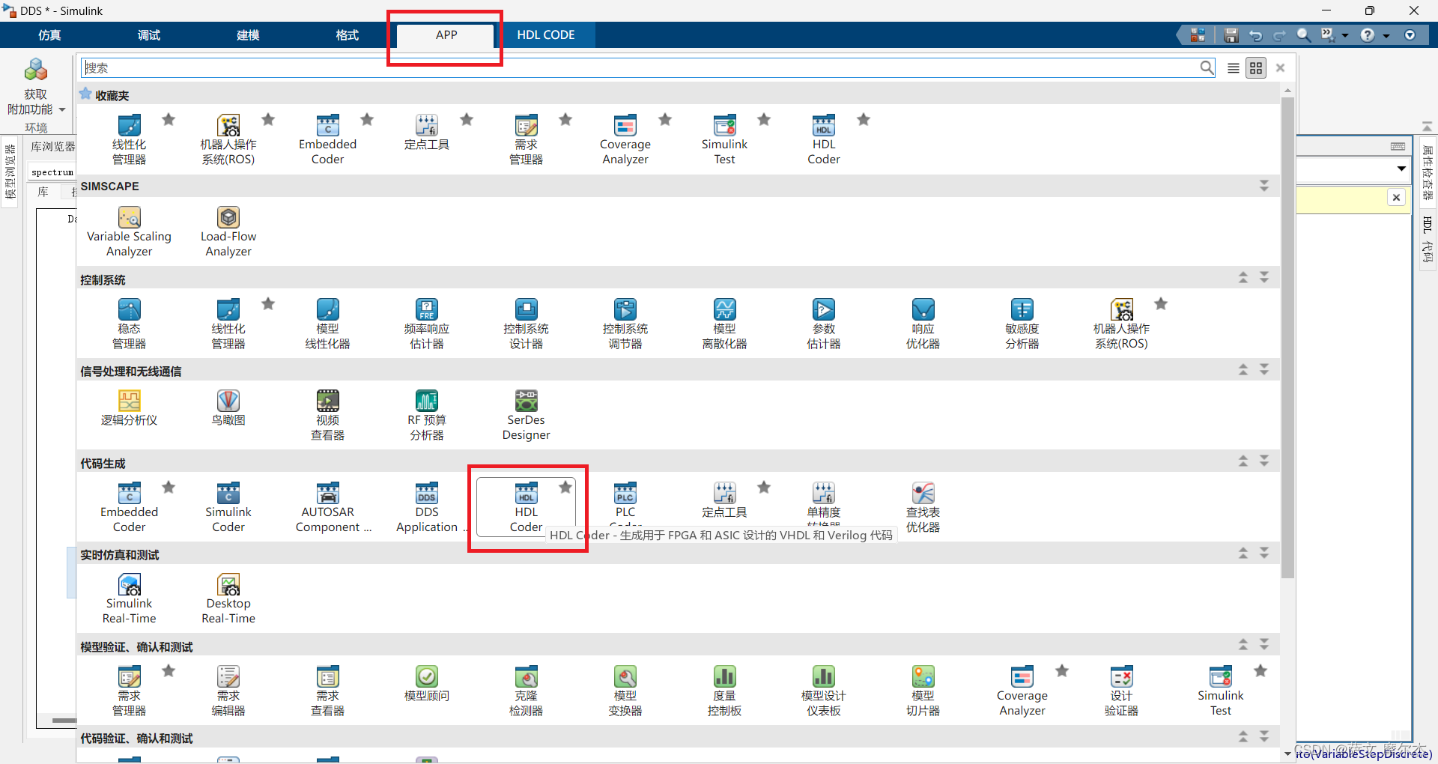Image resolution: width=1438 pixels, height=764 pixels.
Task: Select the APP tab
Action: 446,35
